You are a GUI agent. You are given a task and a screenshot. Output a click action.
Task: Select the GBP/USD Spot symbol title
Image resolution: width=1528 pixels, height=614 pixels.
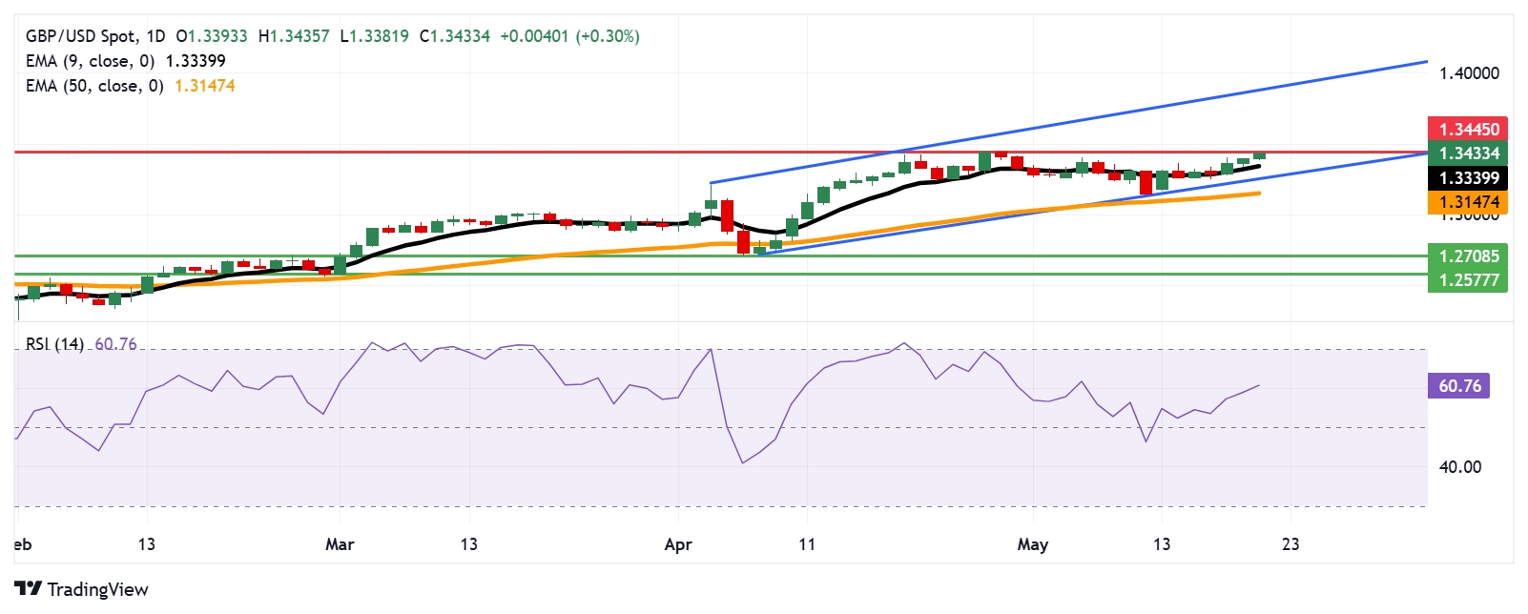pyautogui.click(x=80, y=36)
